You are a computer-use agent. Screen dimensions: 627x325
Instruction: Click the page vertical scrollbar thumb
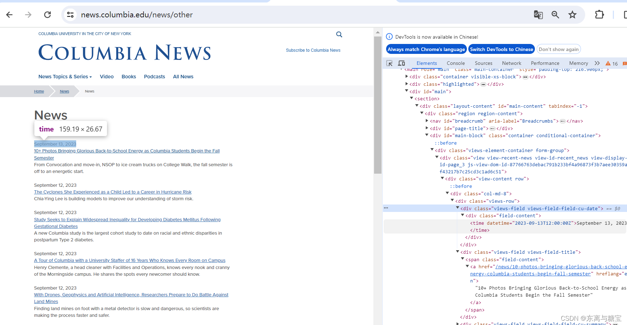378,105
